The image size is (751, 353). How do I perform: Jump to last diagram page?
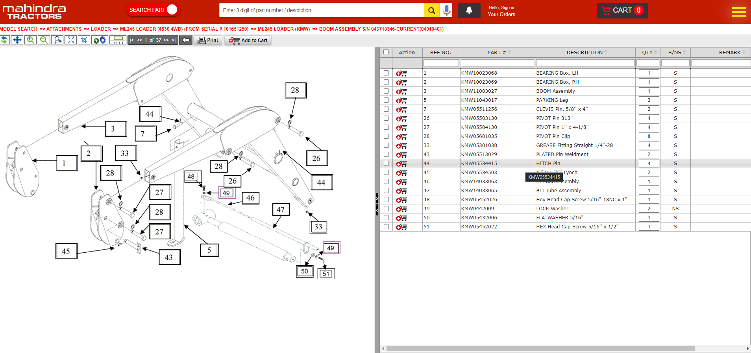click(174, 40)
